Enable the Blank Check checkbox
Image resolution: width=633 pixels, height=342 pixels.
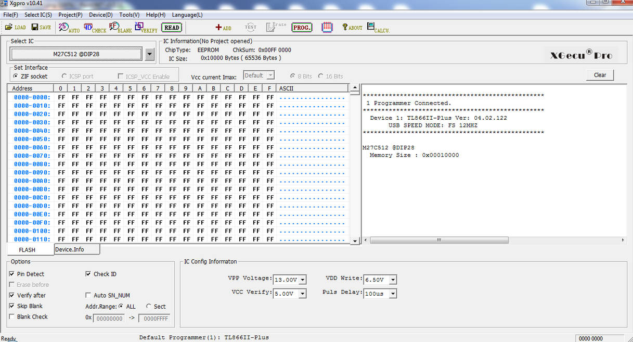click(x=12, y=316)
